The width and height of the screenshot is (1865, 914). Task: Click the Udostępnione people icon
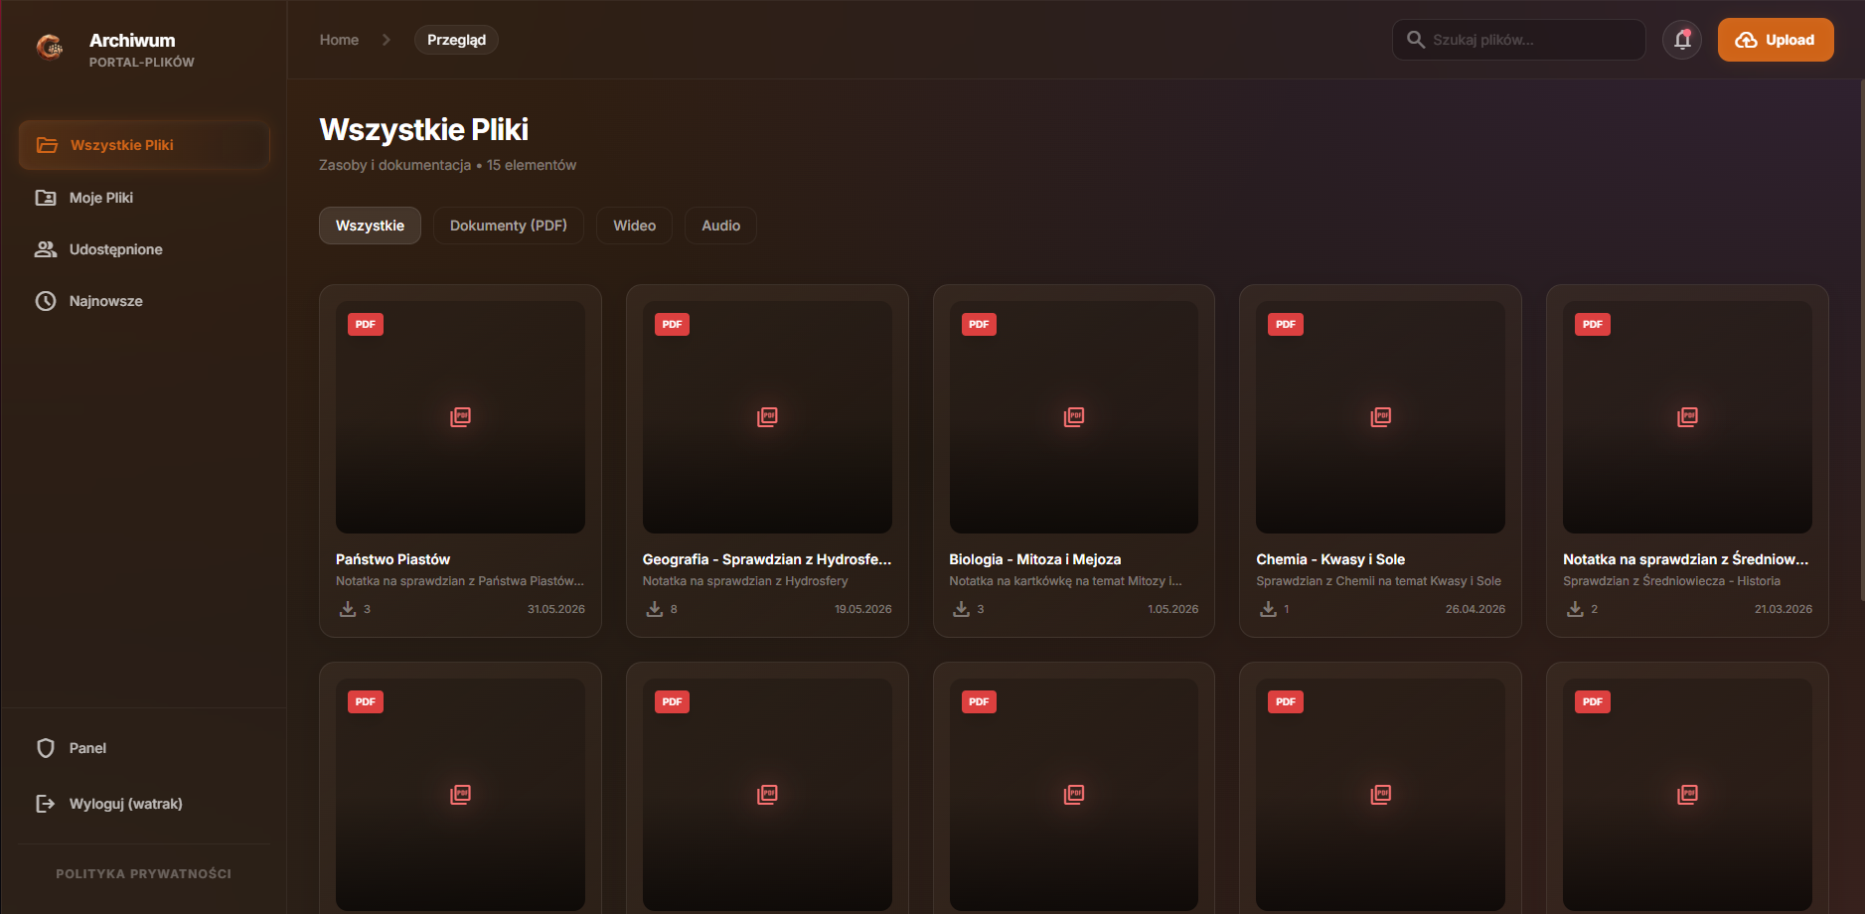coord(46,249)
